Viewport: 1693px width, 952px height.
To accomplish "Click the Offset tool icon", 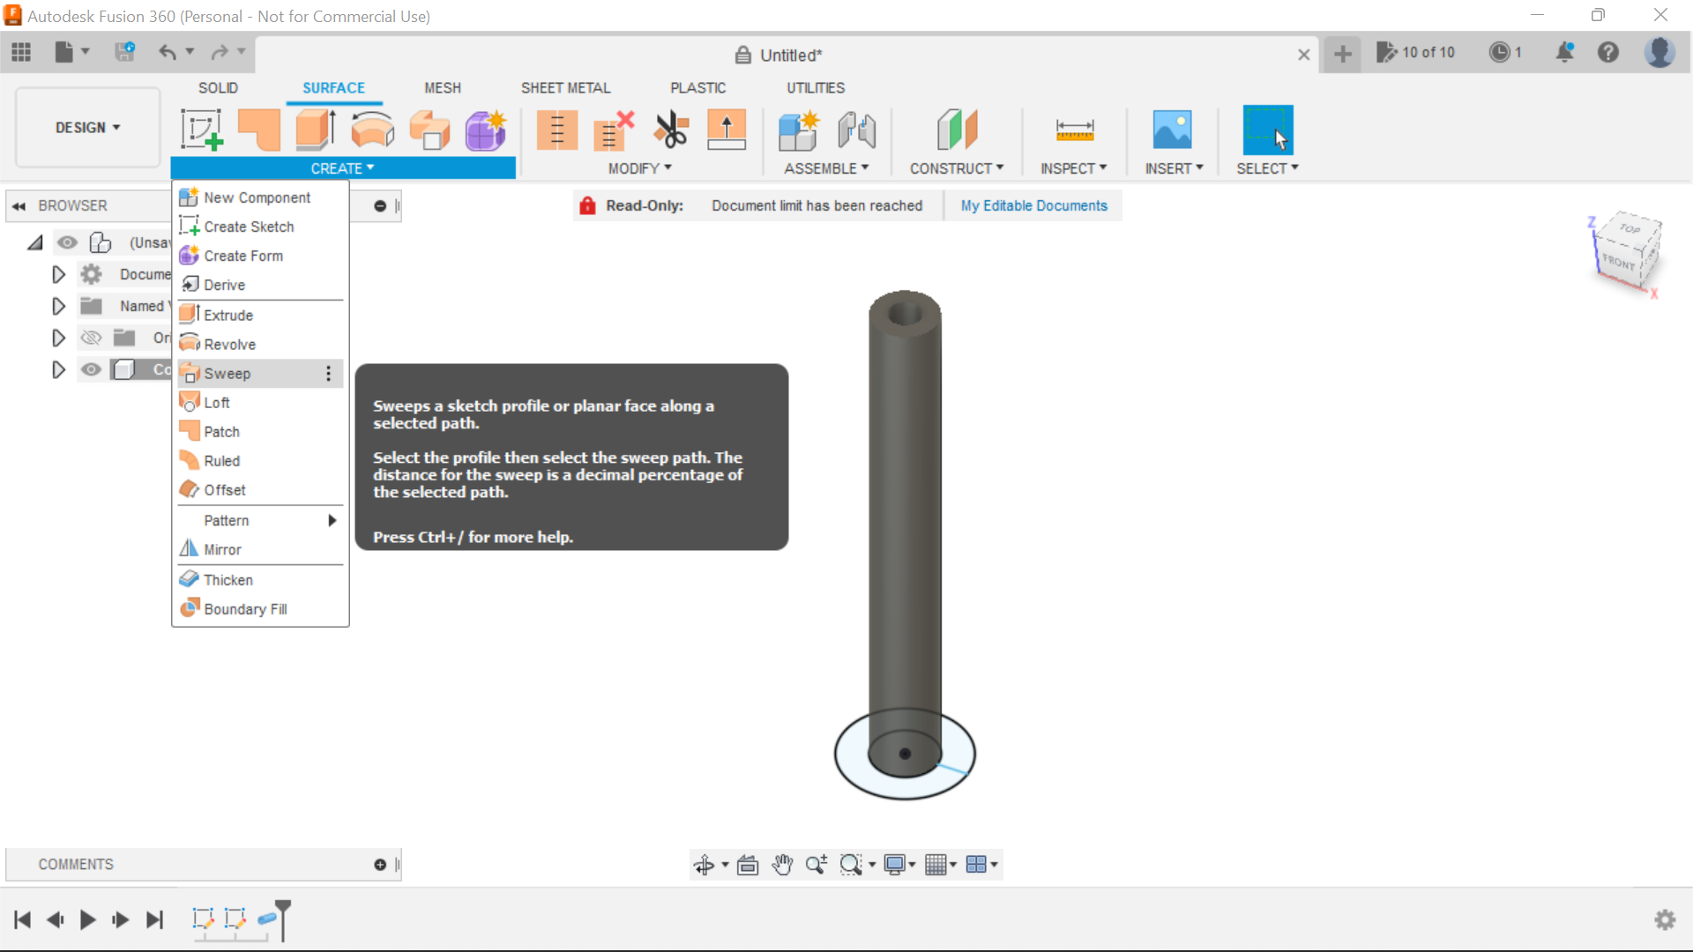I will pos(189,489).
